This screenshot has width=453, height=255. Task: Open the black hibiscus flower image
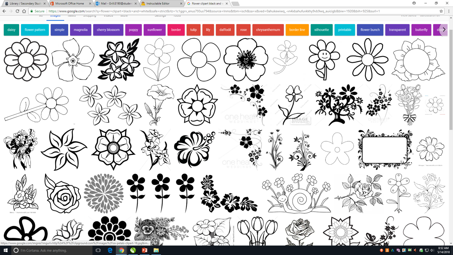194,149
